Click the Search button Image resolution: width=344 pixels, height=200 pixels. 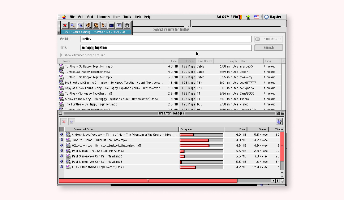click(268, 48)
